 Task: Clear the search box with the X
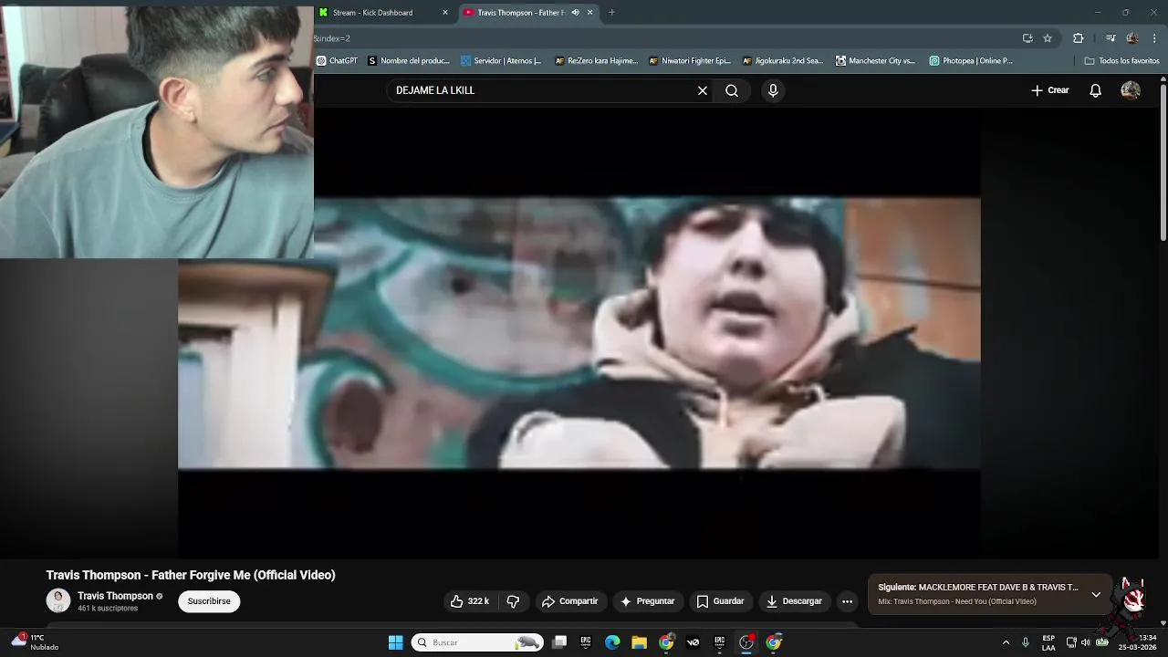pos(703,90)
